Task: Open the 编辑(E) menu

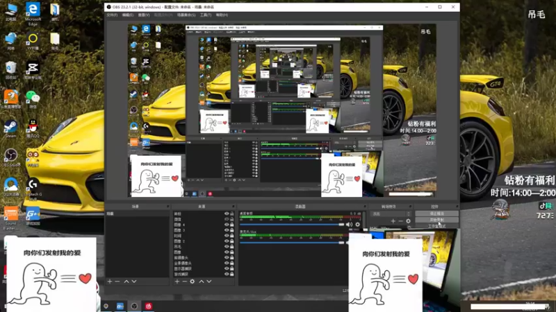Action: (x=128, y=15)
